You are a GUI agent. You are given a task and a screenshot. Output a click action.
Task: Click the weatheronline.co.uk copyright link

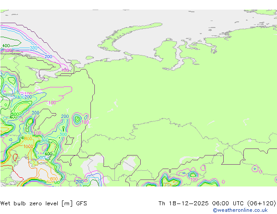point(240,210)
